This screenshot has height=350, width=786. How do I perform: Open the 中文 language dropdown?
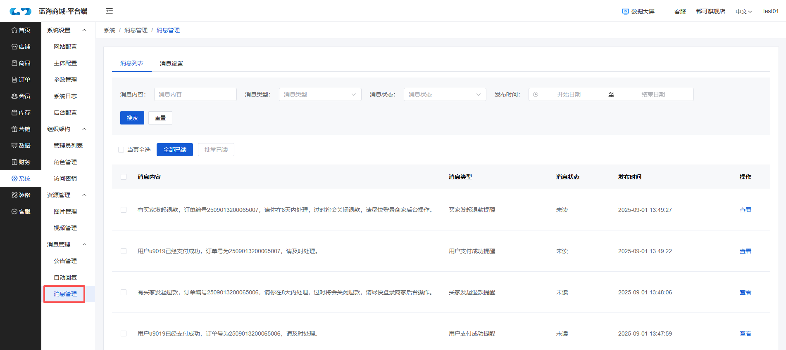click(743, 12)
